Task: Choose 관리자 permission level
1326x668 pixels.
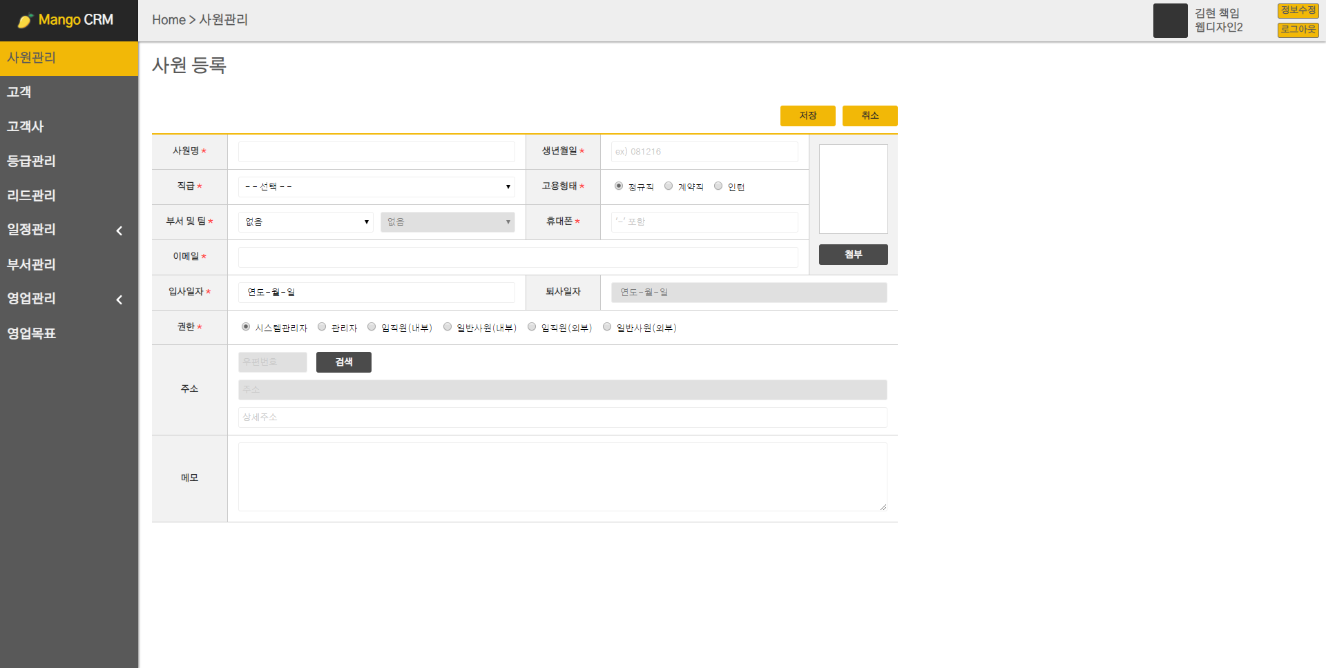Action: pyautogui.click(x=321, y=326)
